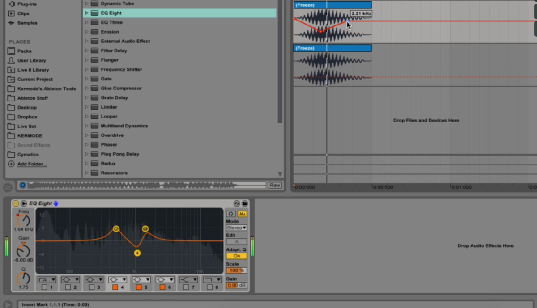537x308 pixels.
Task: Click the output Gain 0.00 dB field
Action: [x=236, y=285]
